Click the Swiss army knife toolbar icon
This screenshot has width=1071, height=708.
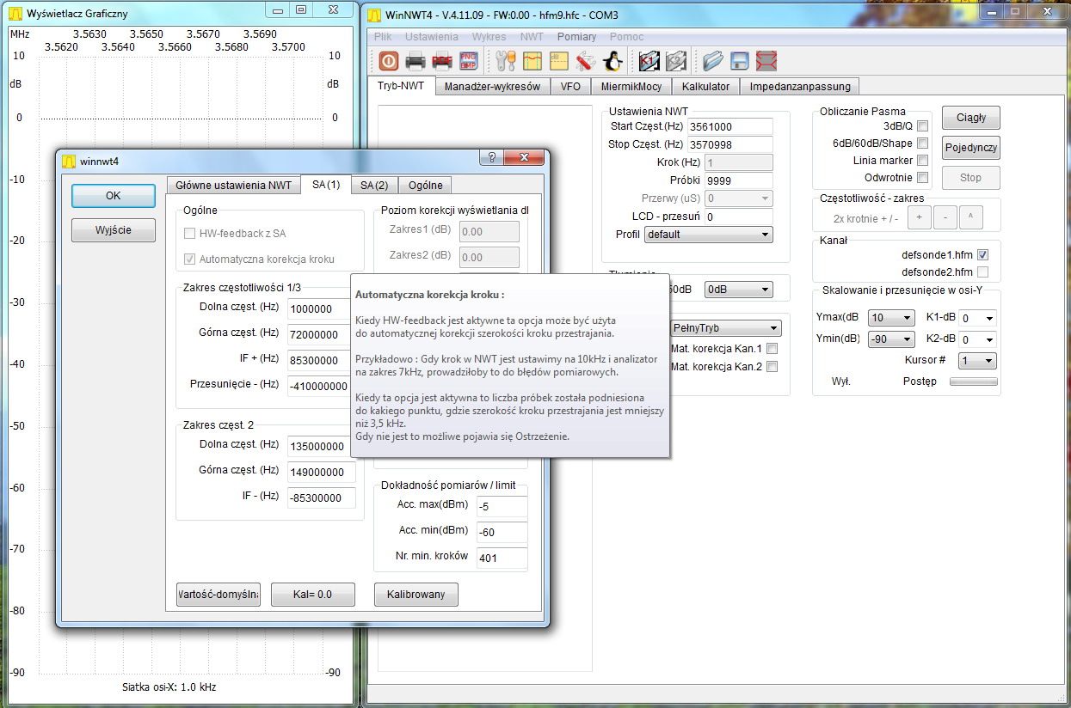click(x=586, y=61)
